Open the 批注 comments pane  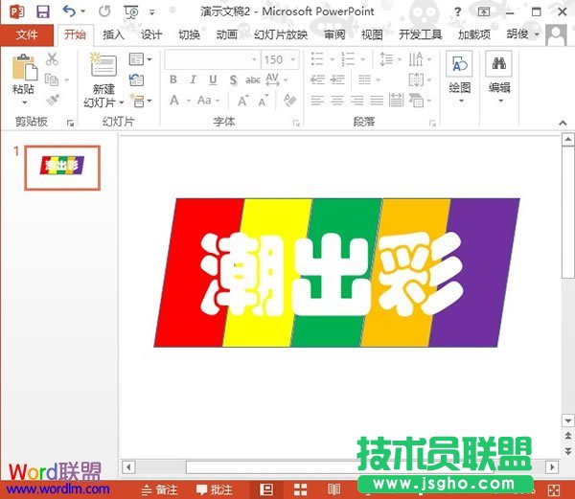tap(214, 489)
